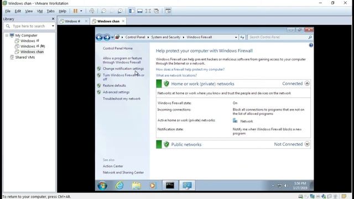This screenshot has height=199, width=354.
Task: Open Windows Media Player taskbar icon
Action: click(153, 186)
